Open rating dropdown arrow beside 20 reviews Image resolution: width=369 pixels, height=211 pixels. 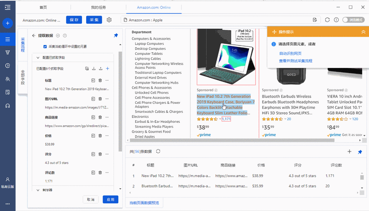285,119
